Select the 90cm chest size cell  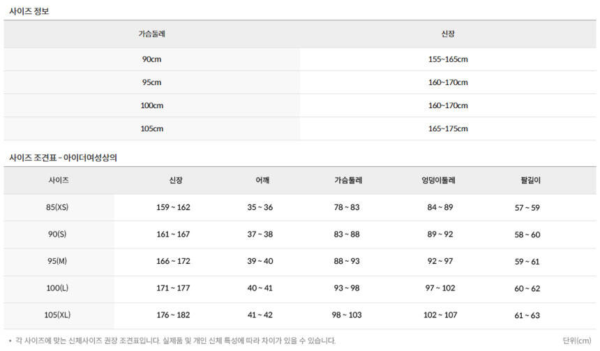(x=151, y=59)
